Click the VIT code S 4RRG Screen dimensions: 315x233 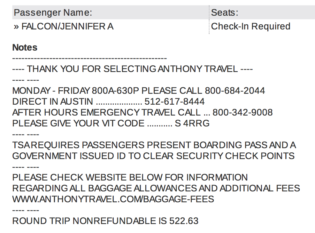[192, 123]
